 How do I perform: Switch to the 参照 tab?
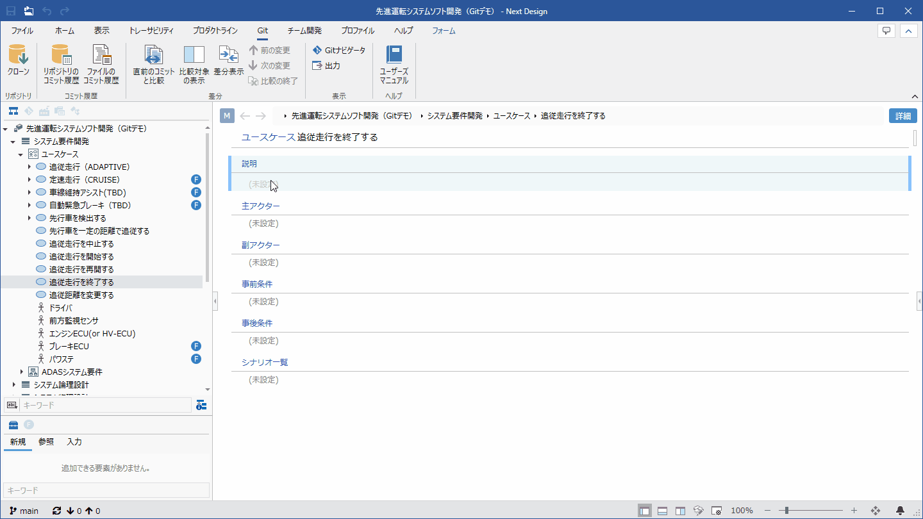(x=46, y=441)
